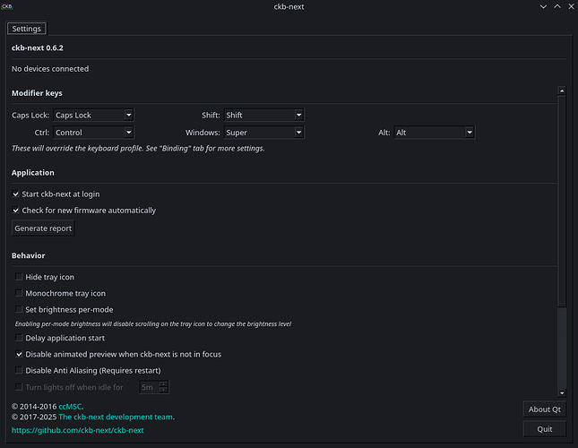Increase idle time with up stepper arrow
Image resolution: width=578 pixels, height=448 pixels.
(x=163, y=384)
